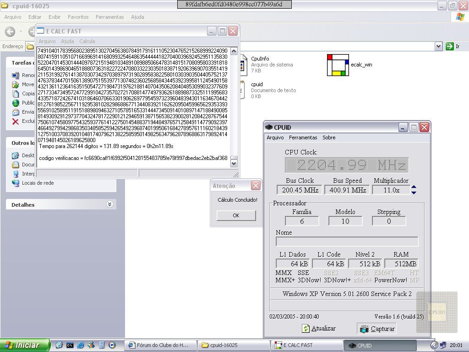
Task: Click the RAM 512MB value
Action: pyautogui.click(x=401, y=264)
